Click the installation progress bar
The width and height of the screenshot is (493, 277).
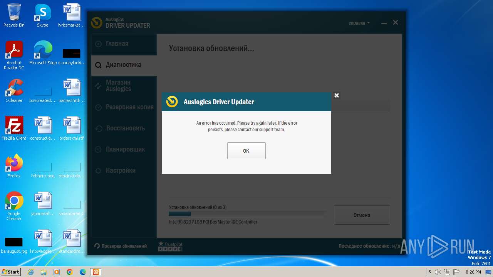coord(247,214)
